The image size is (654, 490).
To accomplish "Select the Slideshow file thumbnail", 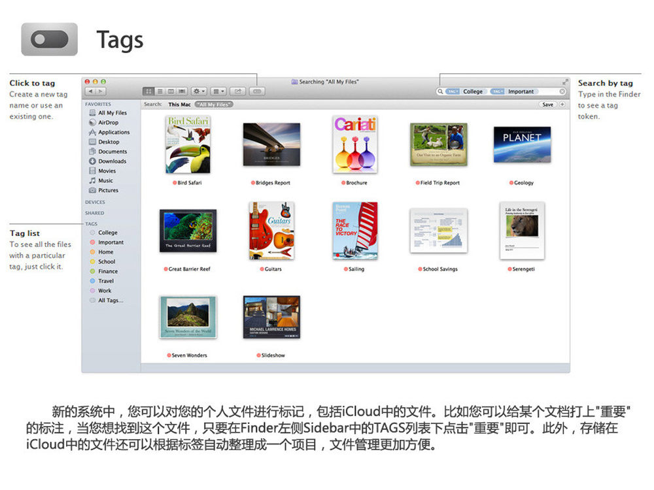I will click(x=271, y=317).
